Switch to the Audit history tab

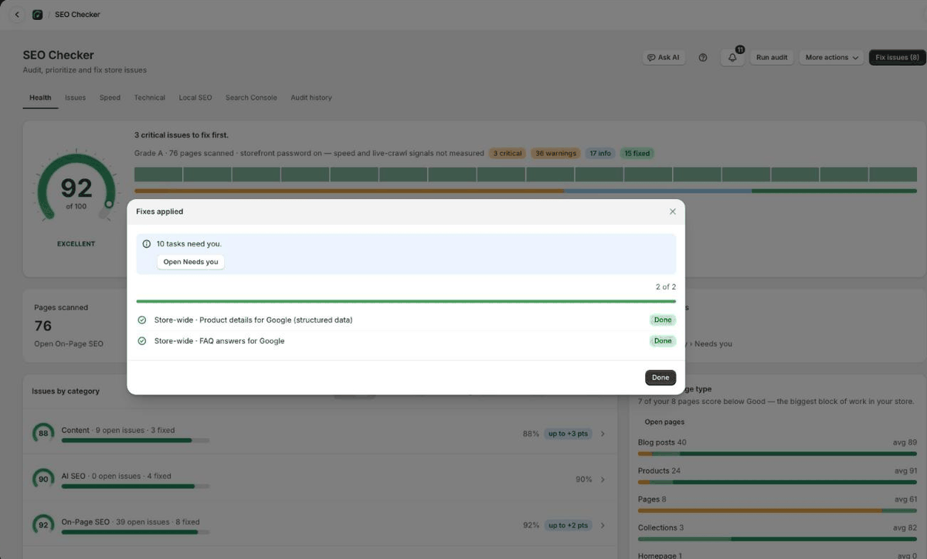click(x=311, y=98)
